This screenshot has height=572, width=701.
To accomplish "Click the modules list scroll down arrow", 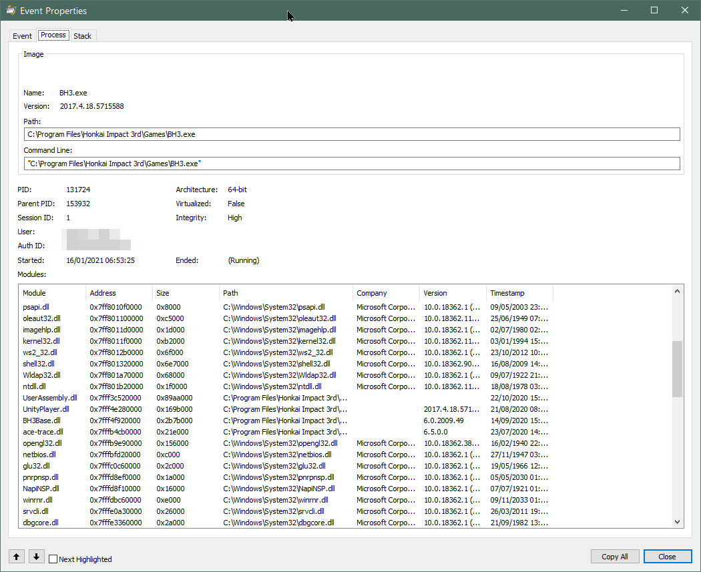I will 677,521.
